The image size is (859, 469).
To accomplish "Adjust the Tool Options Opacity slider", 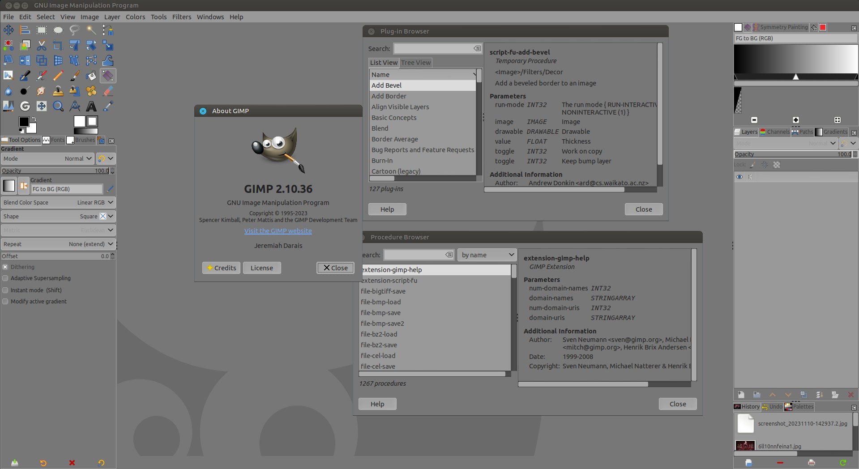I will 56,171.
